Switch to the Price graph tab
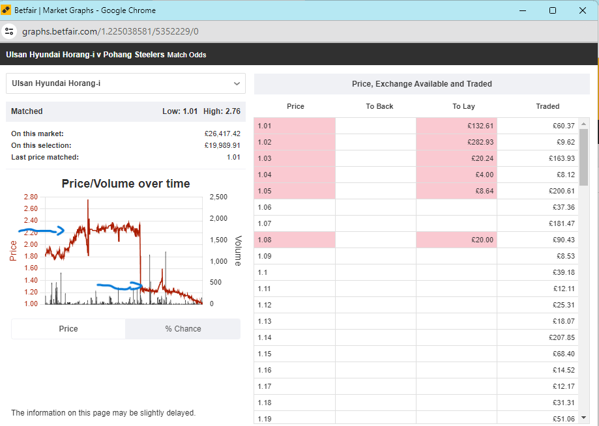The height and width of the screenshot is (426, 599). coord(68,329)
